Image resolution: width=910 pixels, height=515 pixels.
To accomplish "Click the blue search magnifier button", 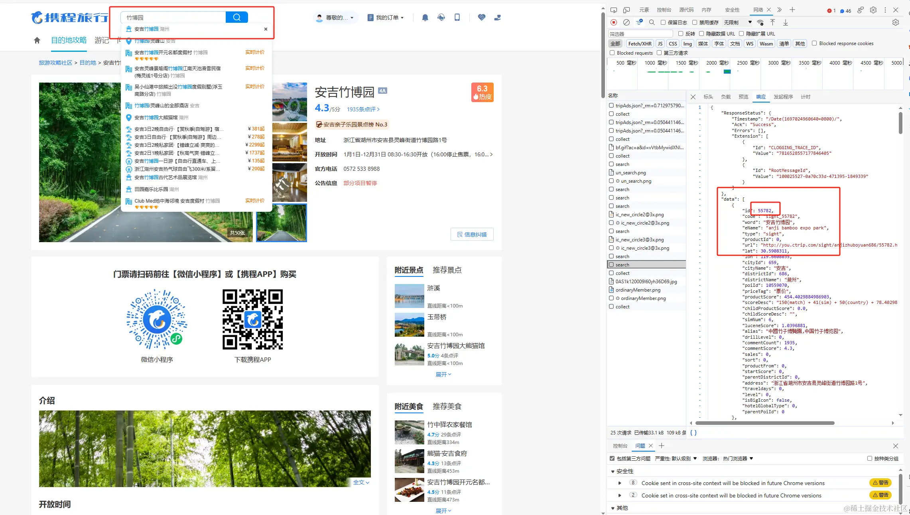I will tap(237, 17).
